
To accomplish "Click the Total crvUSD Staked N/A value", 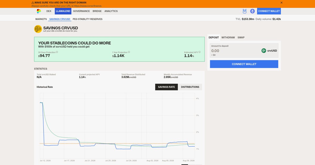I will point(39,77).
